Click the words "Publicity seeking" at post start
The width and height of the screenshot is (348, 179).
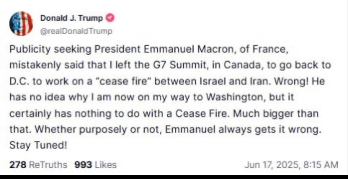point(50,49)
